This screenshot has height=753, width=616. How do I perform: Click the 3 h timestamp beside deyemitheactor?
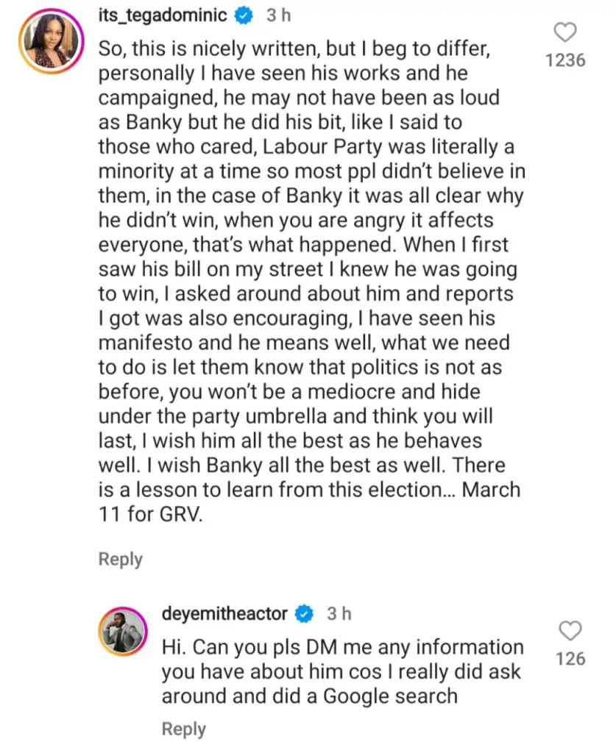(x=339, y=613)
